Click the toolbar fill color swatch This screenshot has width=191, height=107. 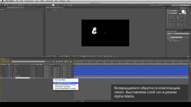tap(53, 5)
